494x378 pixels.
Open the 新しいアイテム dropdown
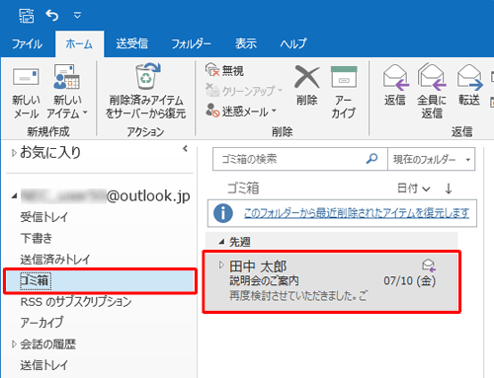67,93
